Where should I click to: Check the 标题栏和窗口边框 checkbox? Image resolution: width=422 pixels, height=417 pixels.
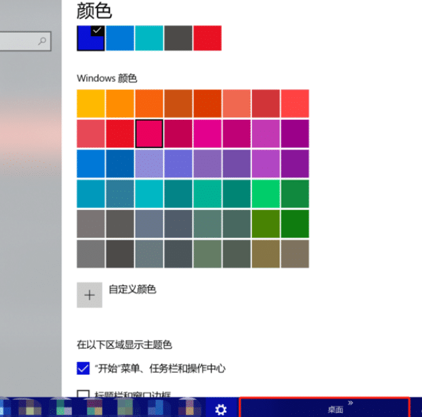tap(83, 394)
